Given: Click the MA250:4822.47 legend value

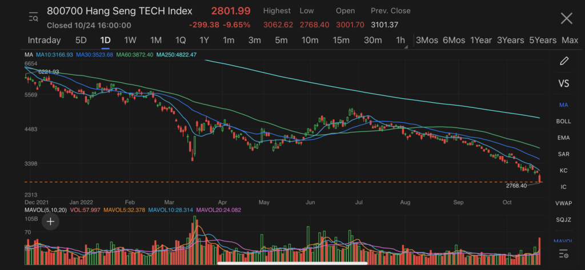Looking at the screenshot, I should click(x=177, y=55).
